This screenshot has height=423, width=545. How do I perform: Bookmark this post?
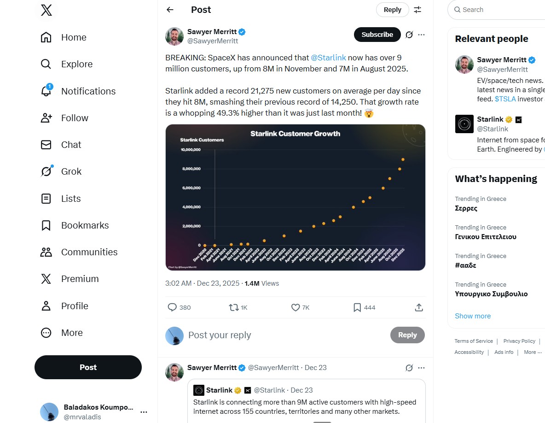(x=357, y=307)
